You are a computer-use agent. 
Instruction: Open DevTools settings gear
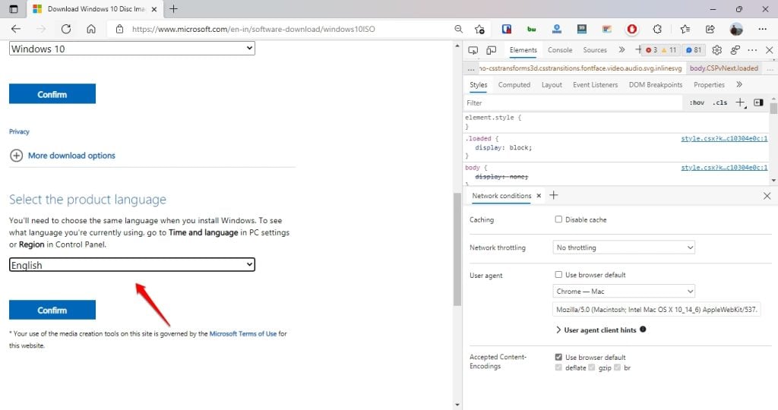(x=716, y=50)
